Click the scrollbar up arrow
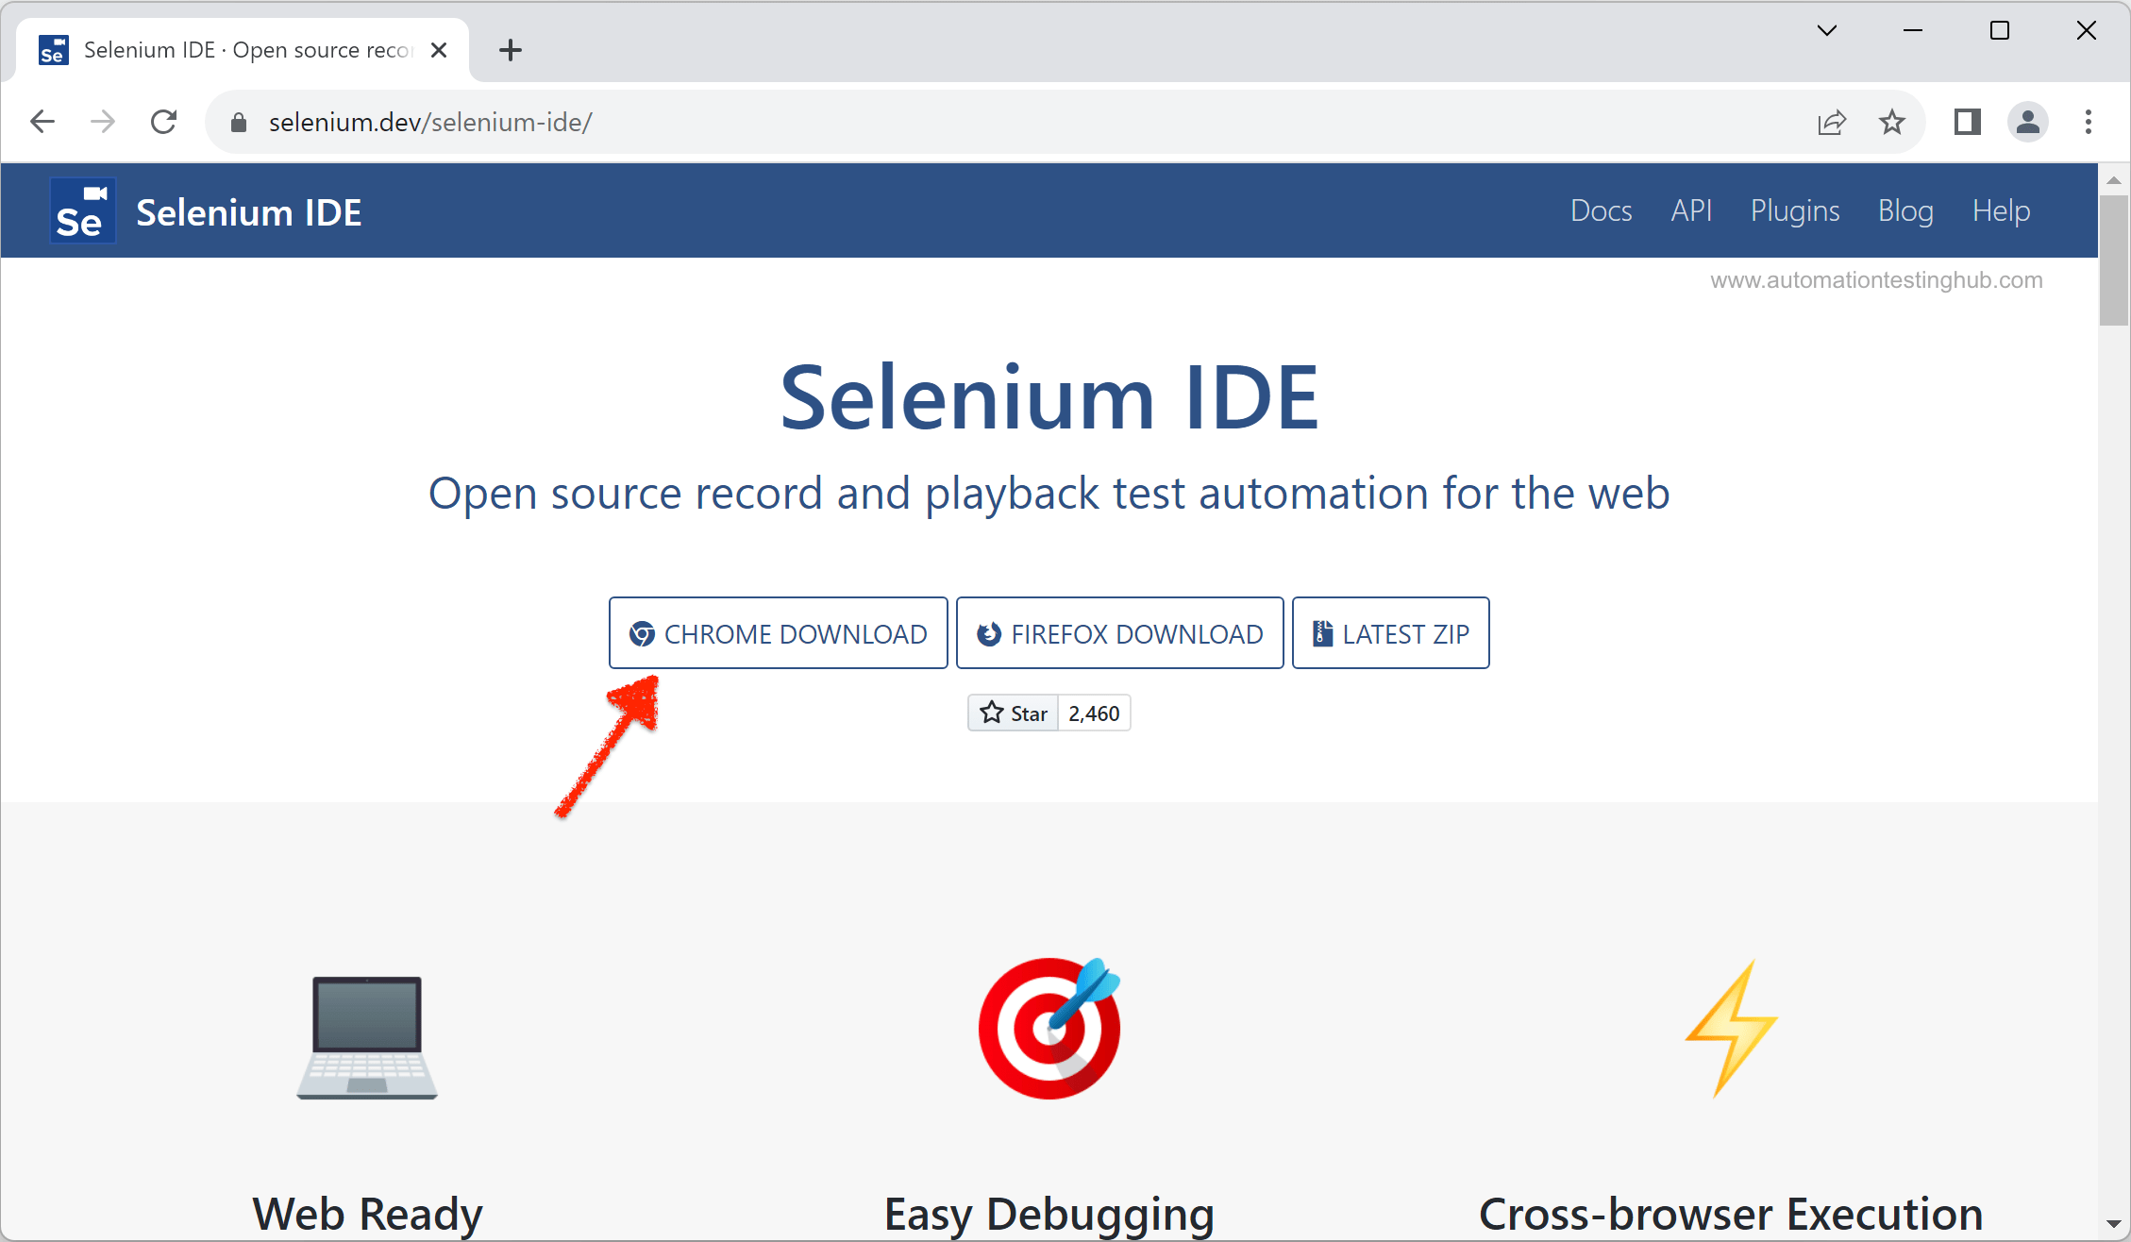The width and height of the screenshot is (2131, 1242). [x=2114, y=179]
